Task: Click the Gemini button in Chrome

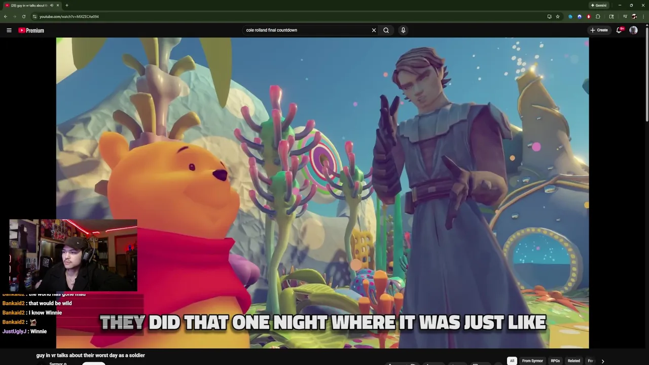Action: click(599, 5)
